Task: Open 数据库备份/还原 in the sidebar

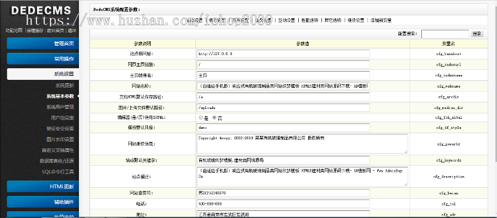Action: pos(57,161)
